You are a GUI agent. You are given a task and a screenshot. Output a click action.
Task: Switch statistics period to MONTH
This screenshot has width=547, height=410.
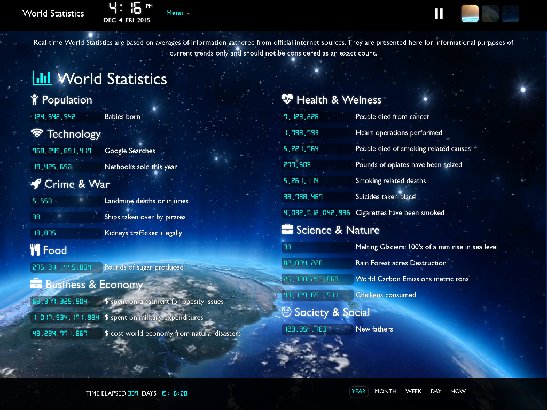(386, 391)
